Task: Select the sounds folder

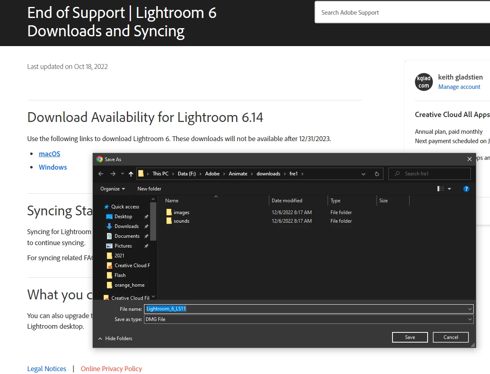Action: [178, 221]
